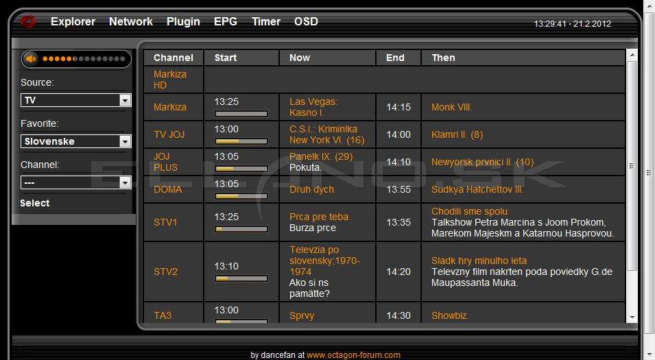Open C.S.I.: Kriminlka New York programme

[326, 134]
